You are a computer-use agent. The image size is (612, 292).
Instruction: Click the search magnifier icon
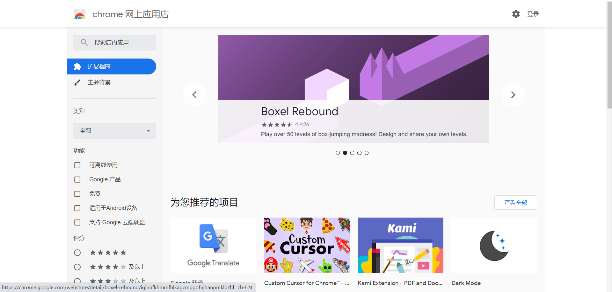[84, 43]
